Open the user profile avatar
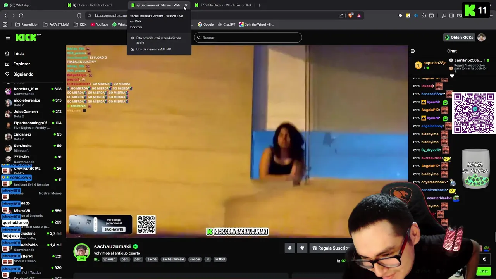 (x=482, y=38)
